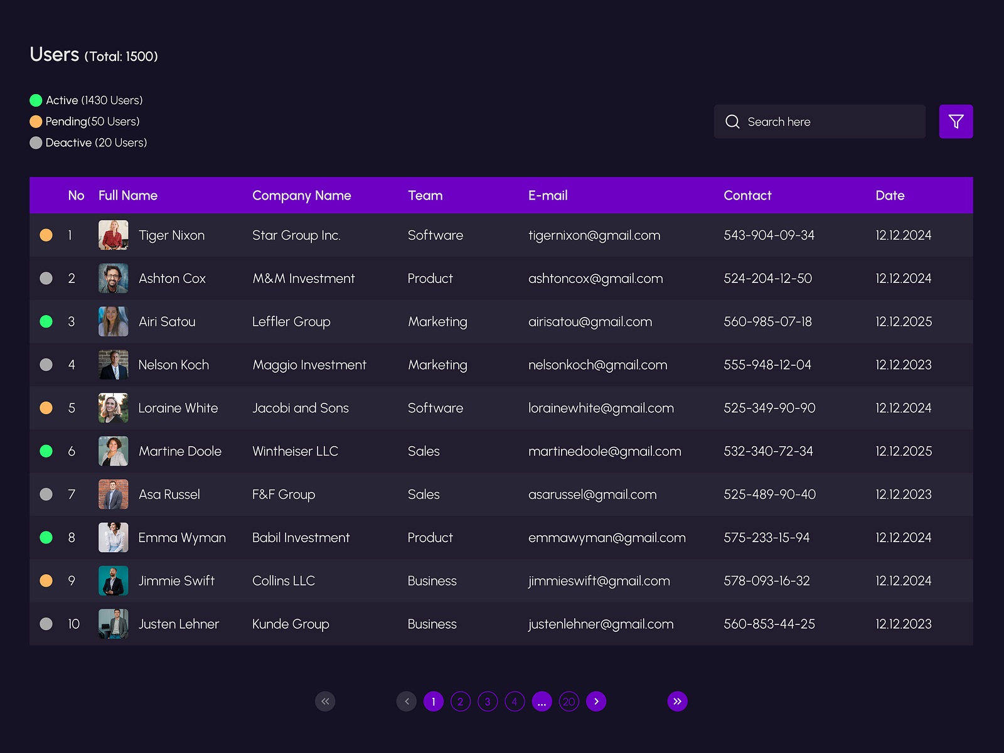Screen dimensions: 1004x753
Task: Go to next page using arrow icon
Action: click(596, 702)
